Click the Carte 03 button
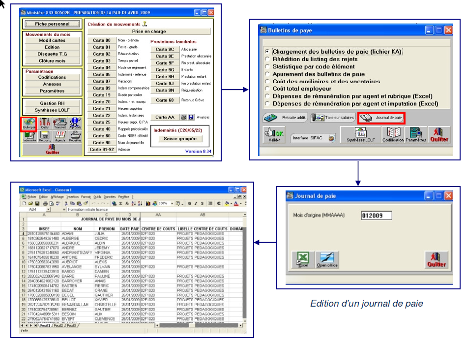 pos(102,61)
